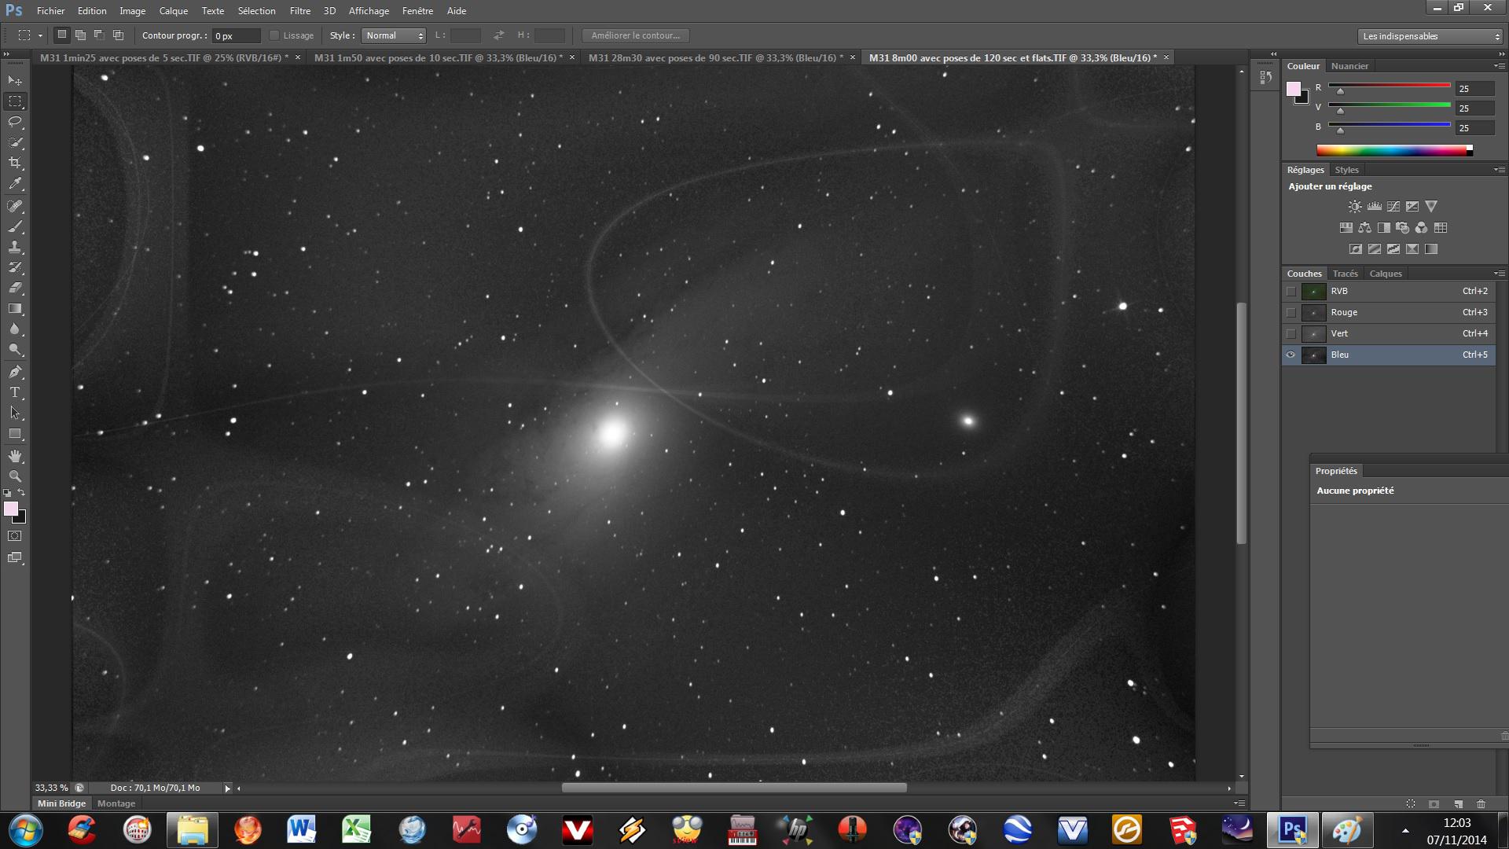The height and width of the screenshot is (849, 1509).
Task: Click the Améliorer le contour button
Action: (x=635, y=35)
